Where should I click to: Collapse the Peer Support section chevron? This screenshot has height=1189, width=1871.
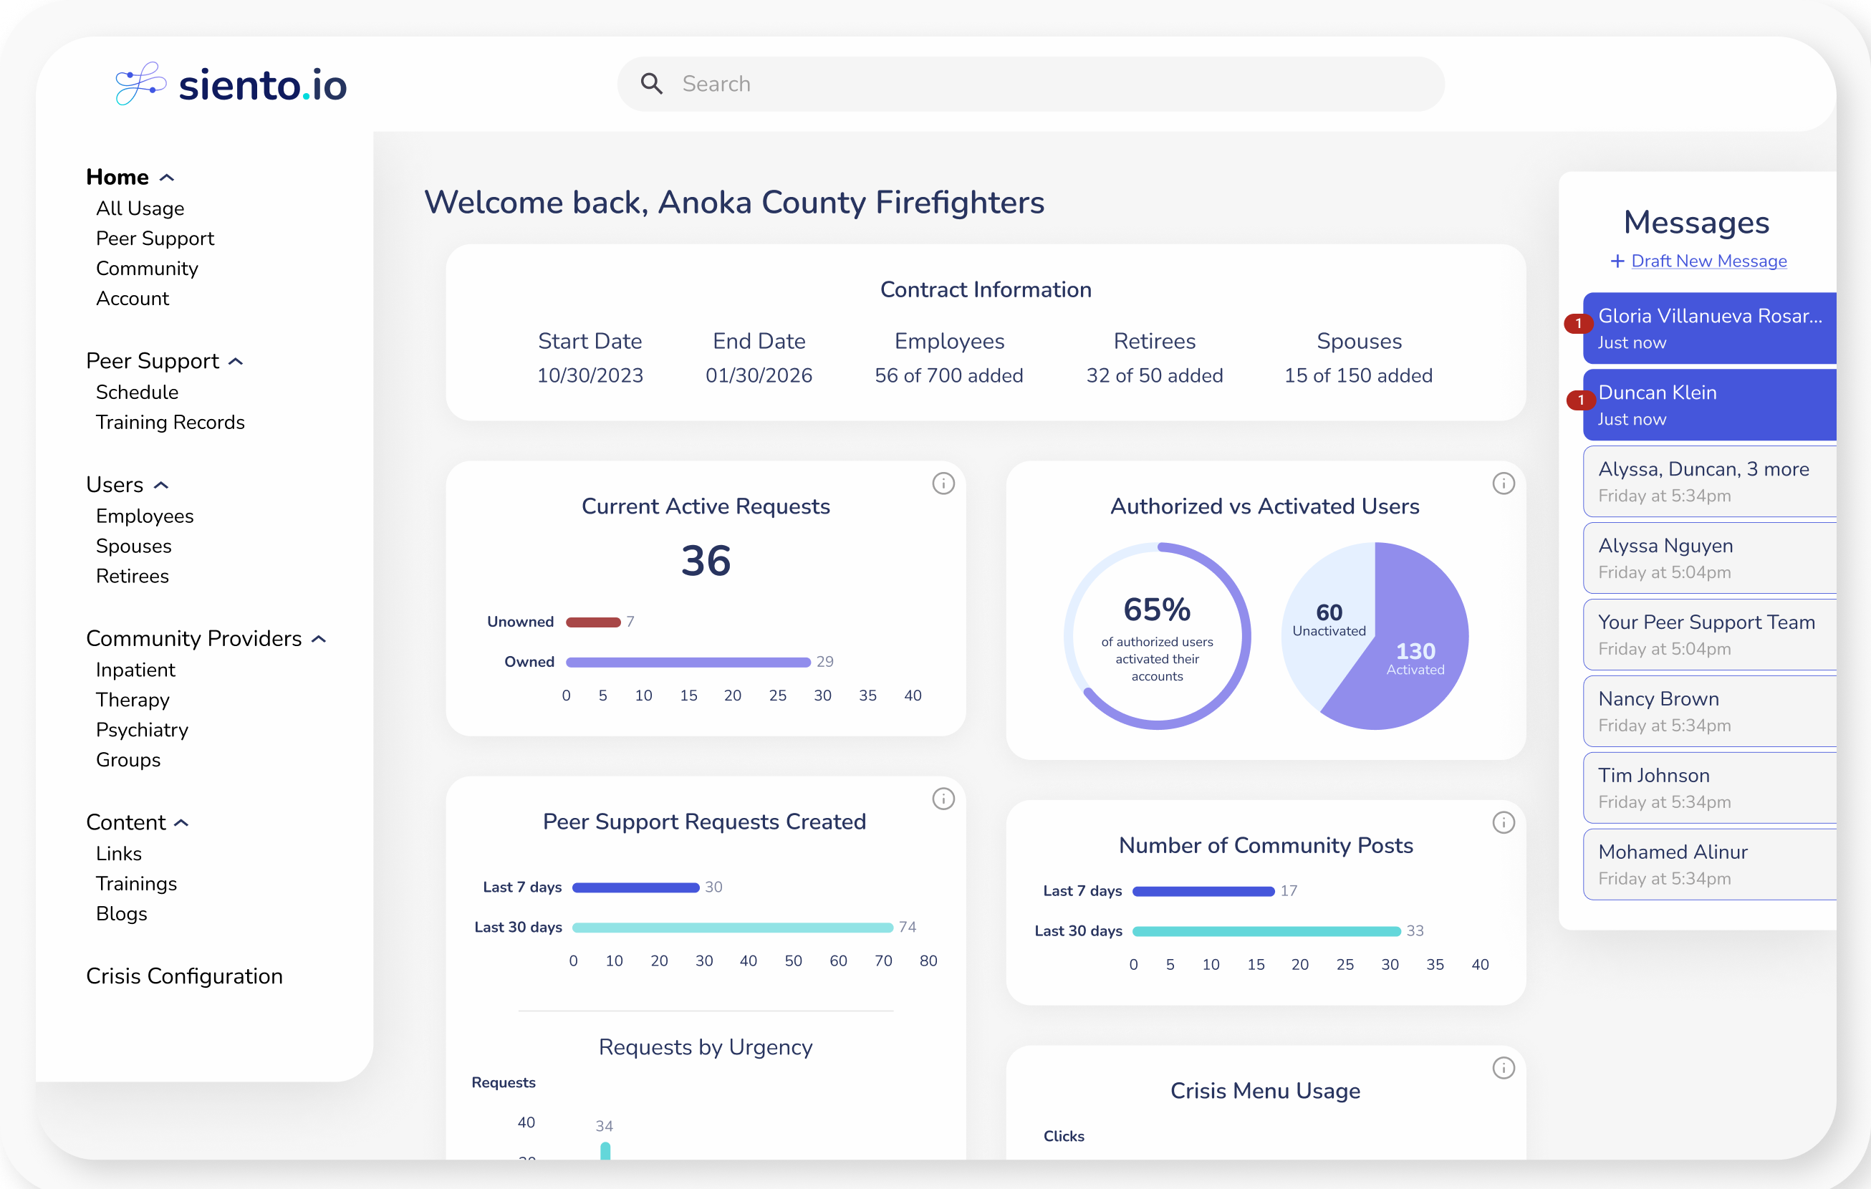coord(236,362)
